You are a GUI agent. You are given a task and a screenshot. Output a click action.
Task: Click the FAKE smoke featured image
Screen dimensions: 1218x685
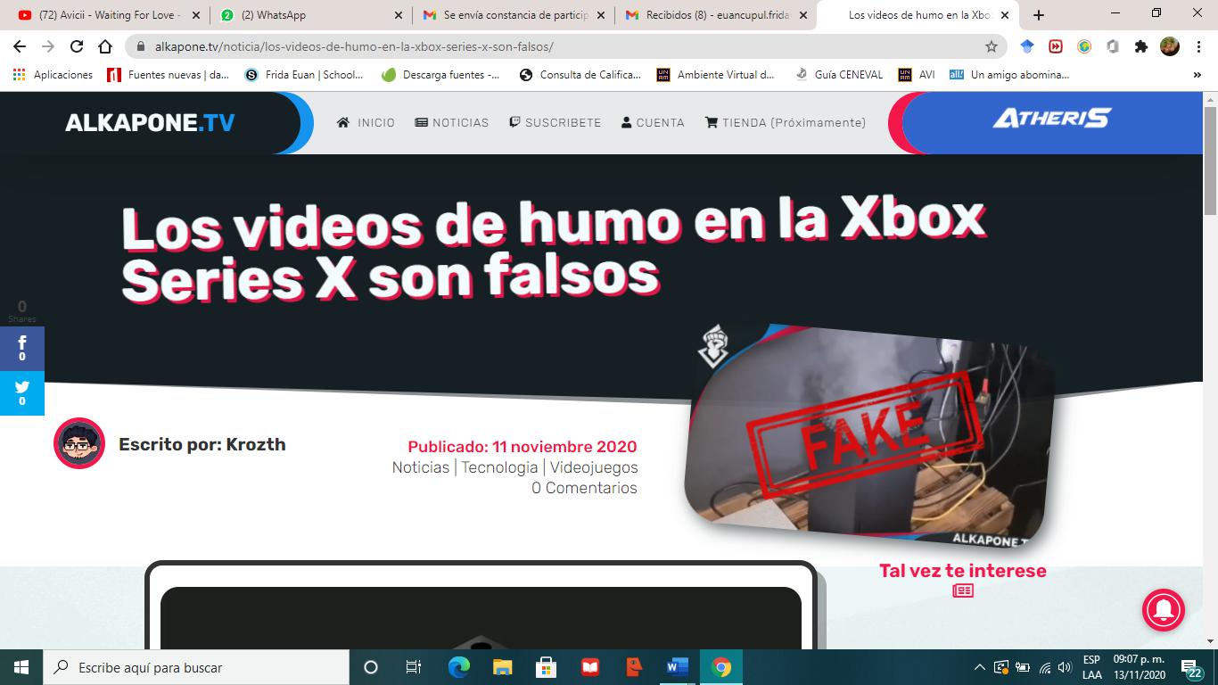click(869, 437)
